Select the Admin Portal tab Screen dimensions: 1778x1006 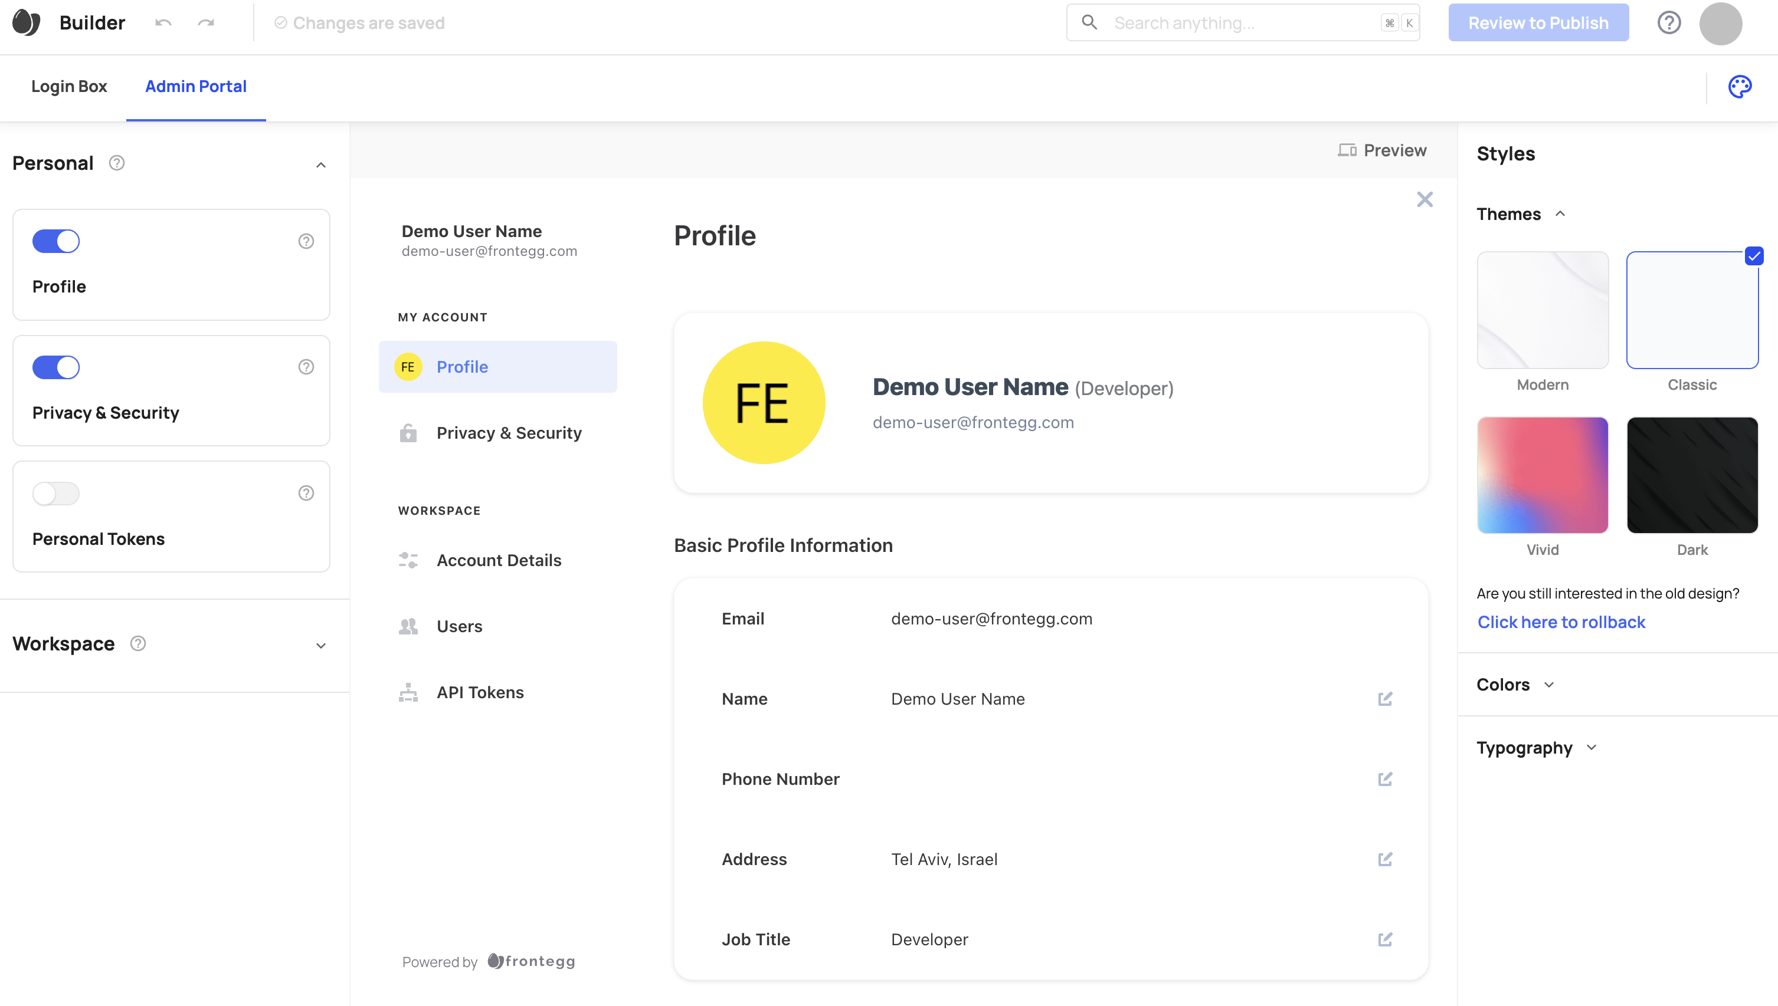[195, 86]
